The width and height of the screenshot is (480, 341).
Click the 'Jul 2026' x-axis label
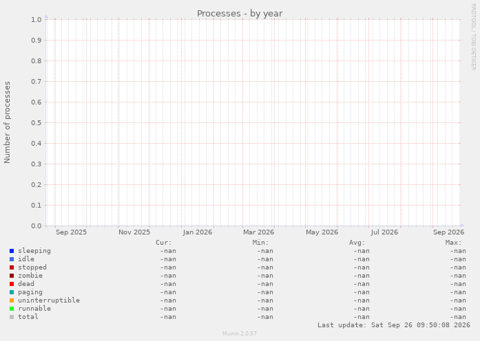tap(384, 232)
